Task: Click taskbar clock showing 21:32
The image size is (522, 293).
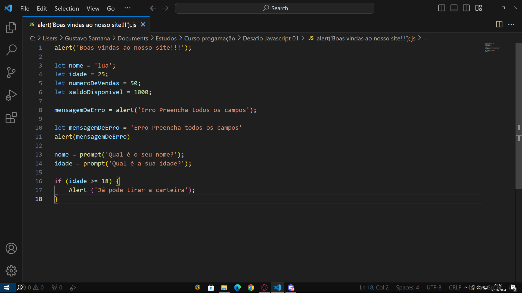Action: pyautogui.click(x=498, y=288)
